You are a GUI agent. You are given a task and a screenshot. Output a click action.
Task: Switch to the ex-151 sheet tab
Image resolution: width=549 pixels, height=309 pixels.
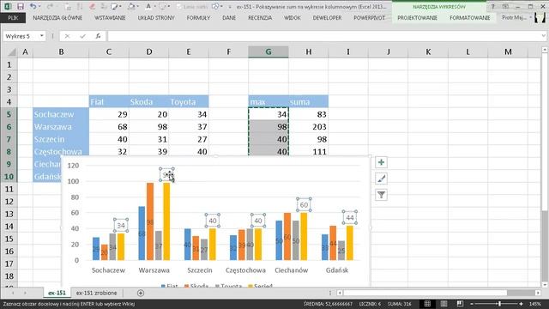(x=57, y=293)
